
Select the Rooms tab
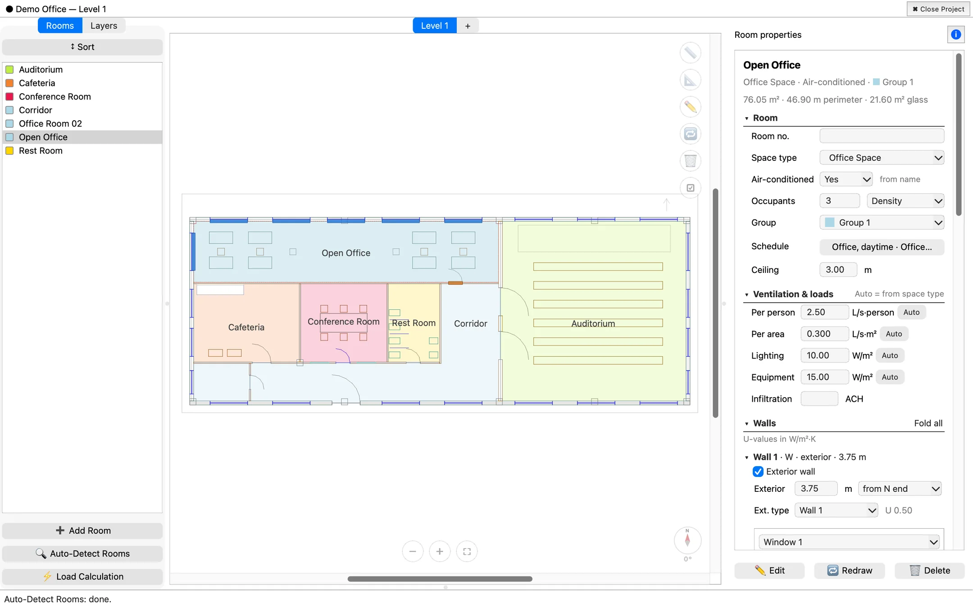(60, 26)
